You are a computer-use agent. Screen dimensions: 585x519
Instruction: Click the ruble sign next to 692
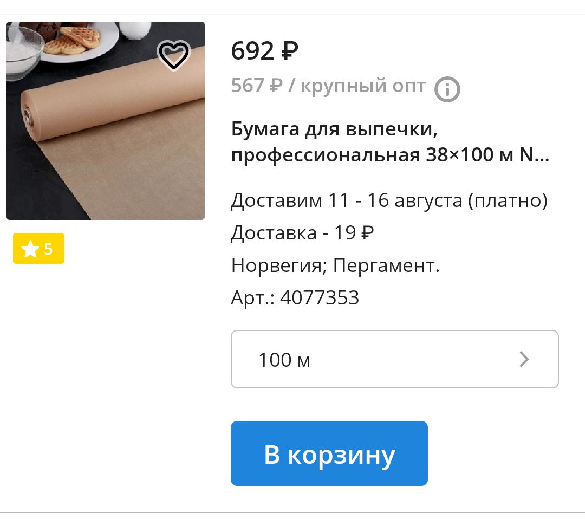point(289,51)
